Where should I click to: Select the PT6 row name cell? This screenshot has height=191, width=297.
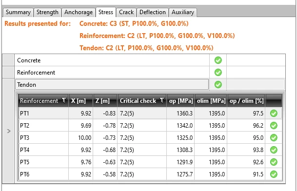click(x=43, y=174)
